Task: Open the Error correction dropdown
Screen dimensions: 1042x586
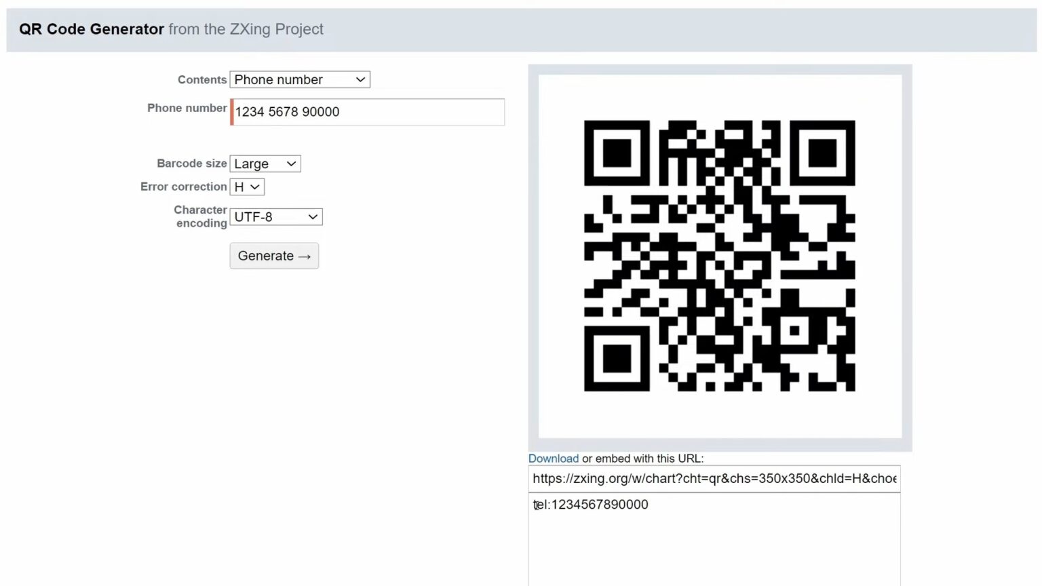Action: pyautogui.click(x=246, y=187)
